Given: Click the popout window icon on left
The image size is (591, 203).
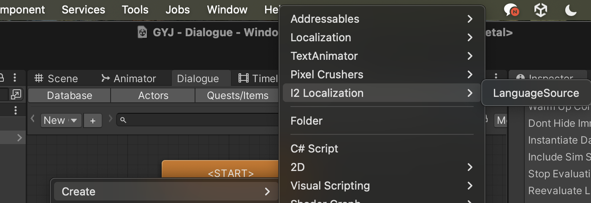Looking at the screenshot, I should (16, 94).
